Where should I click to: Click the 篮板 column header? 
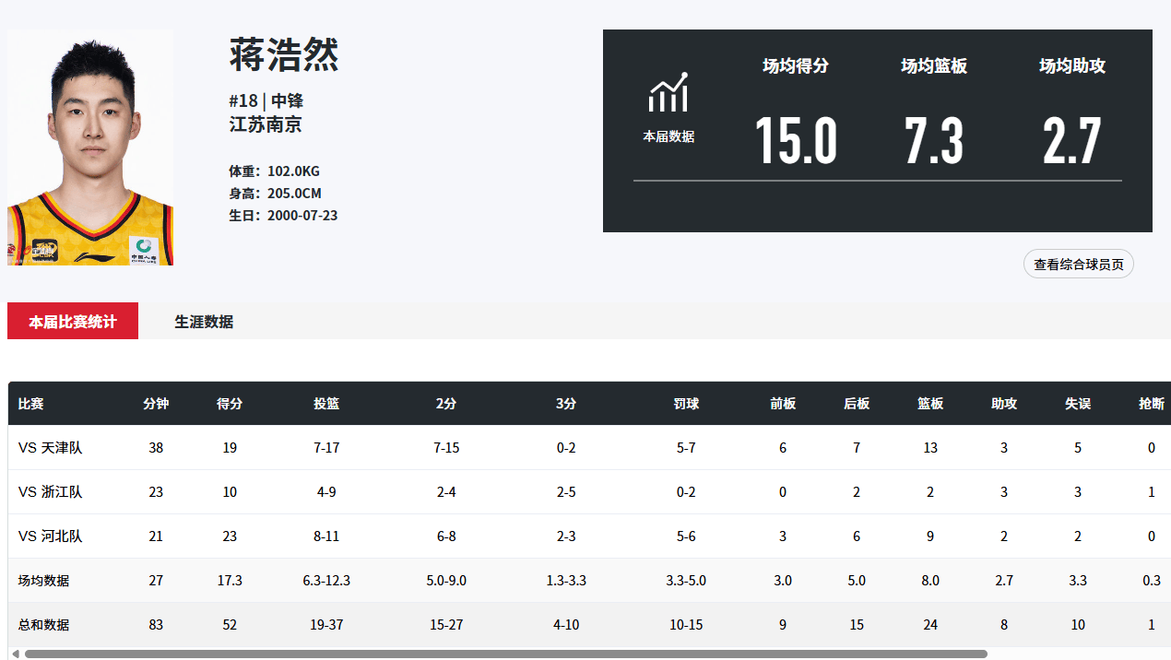(x=930, y=404)
